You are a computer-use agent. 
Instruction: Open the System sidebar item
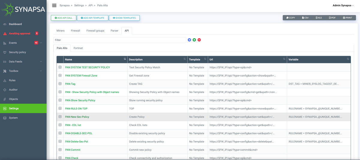click(13, 118)
